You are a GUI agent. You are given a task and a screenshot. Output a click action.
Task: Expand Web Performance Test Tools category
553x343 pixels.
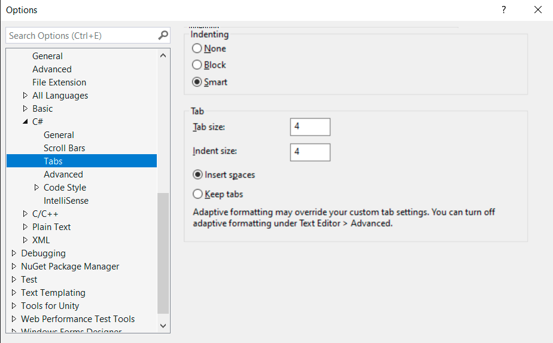point(14,318)
